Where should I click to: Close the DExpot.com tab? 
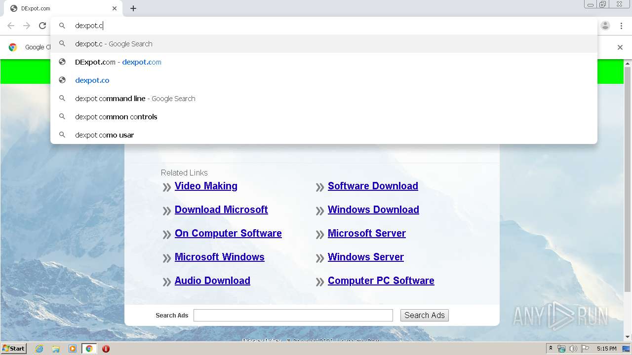pyautogui.click(x=115, y=8)
